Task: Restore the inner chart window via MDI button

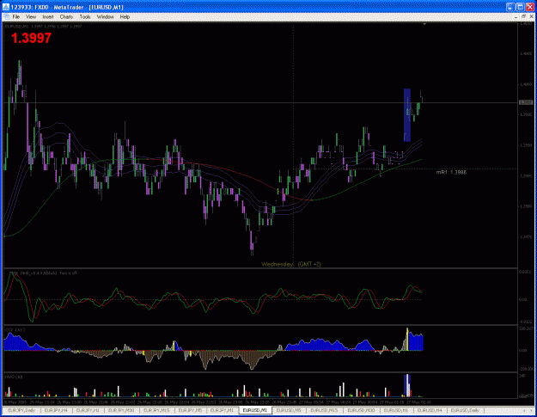Action: pyautogui.click(x=523, y=16)
